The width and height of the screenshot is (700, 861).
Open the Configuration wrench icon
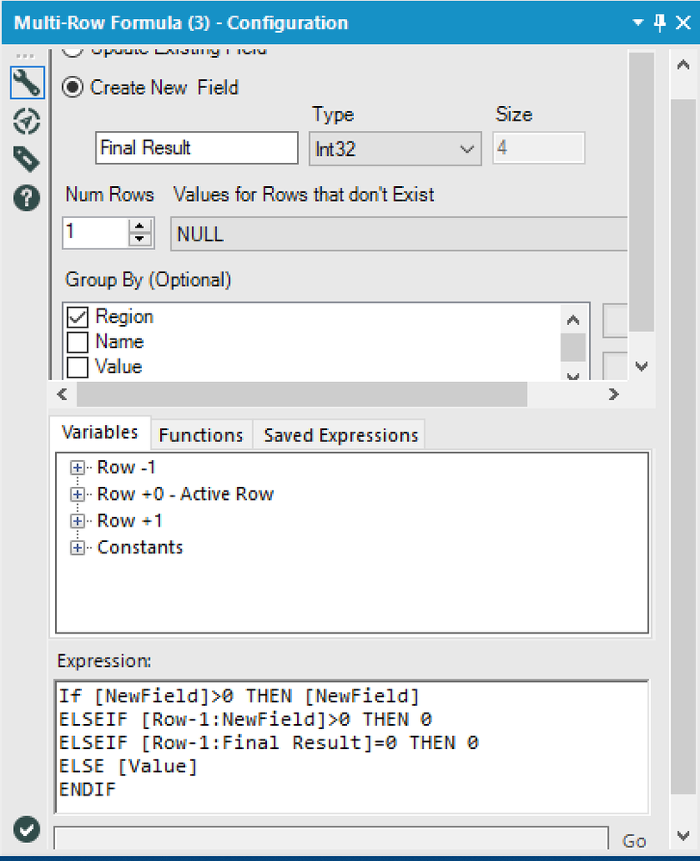27,83
